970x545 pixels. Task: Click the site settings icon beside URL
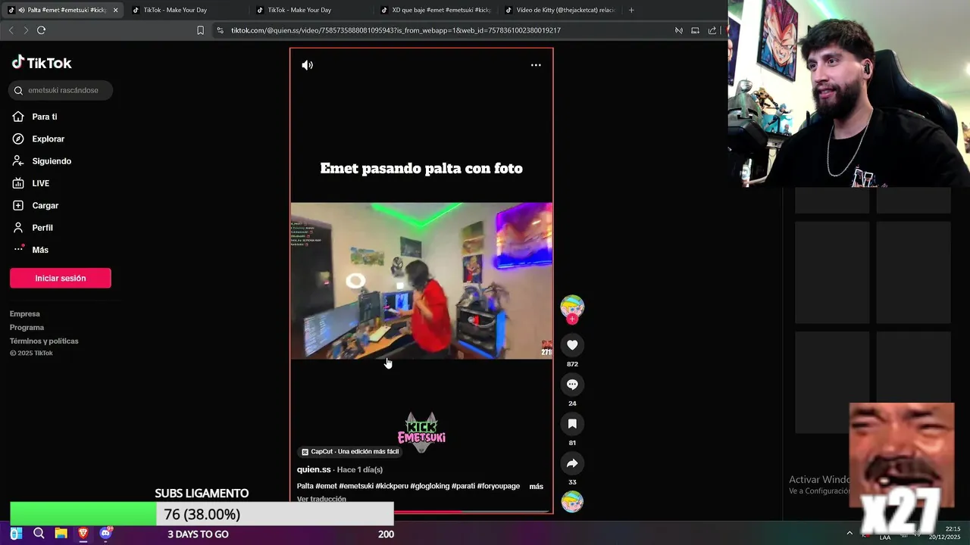[220, 30]
